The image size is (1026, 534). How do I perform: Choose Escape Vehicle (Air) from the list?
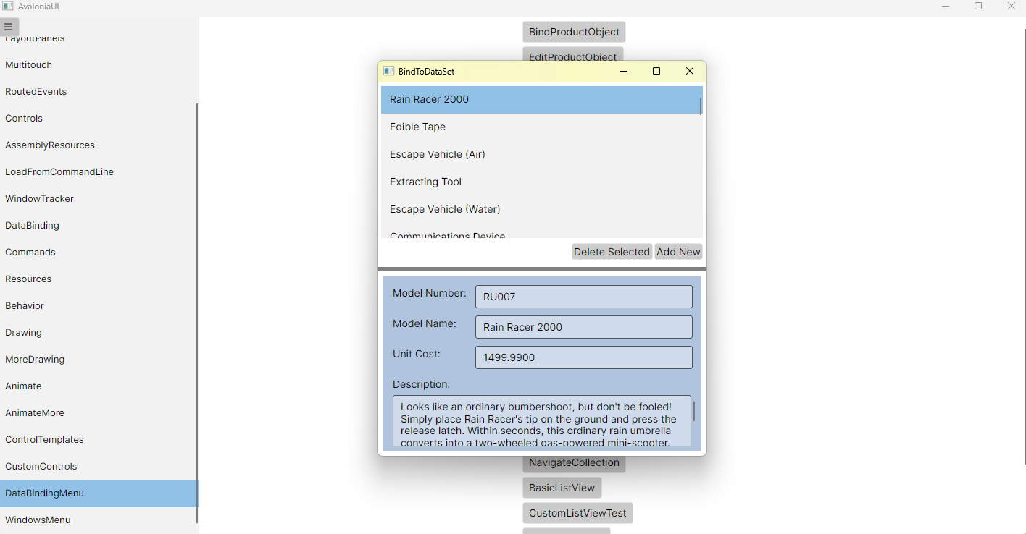click(541, 155)
